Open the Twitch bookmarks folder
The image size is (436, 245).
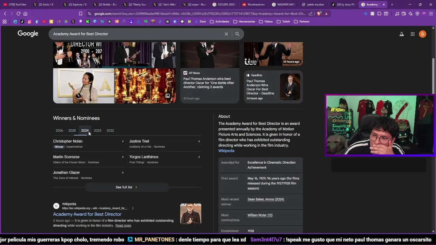tap(283, 21)
